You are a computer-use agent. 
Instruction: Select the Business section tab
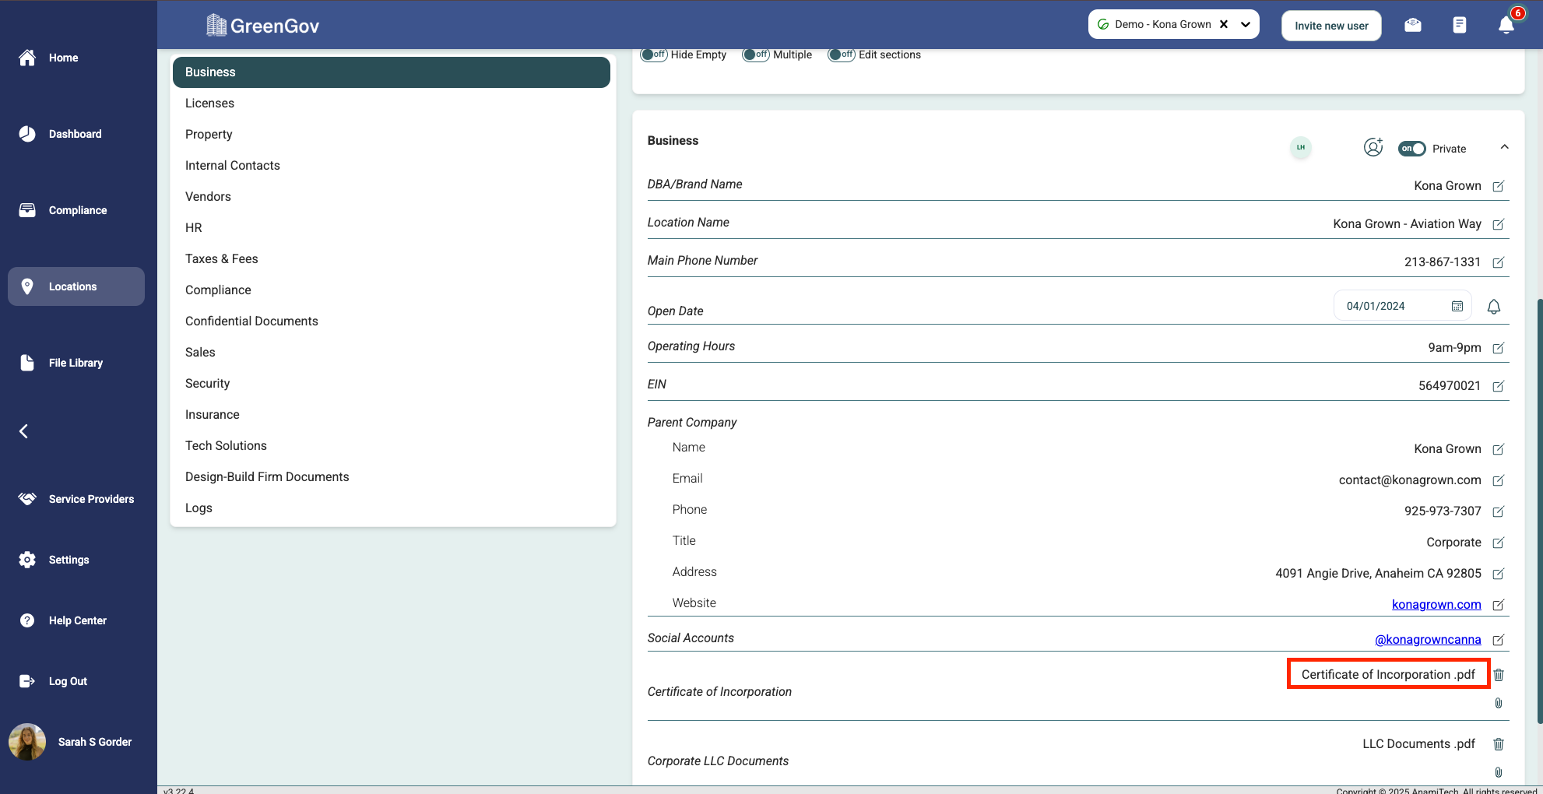click(392, 72)
